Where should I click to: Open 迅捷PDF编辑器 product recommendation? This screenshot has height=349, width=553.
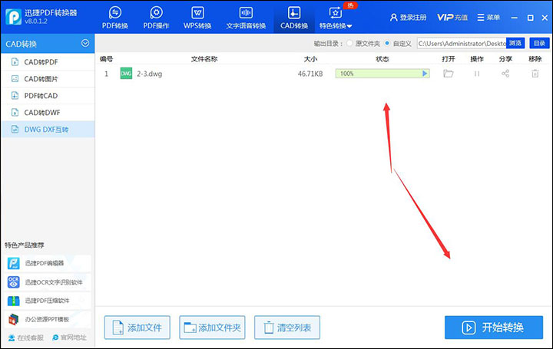(x=48, y=263)
